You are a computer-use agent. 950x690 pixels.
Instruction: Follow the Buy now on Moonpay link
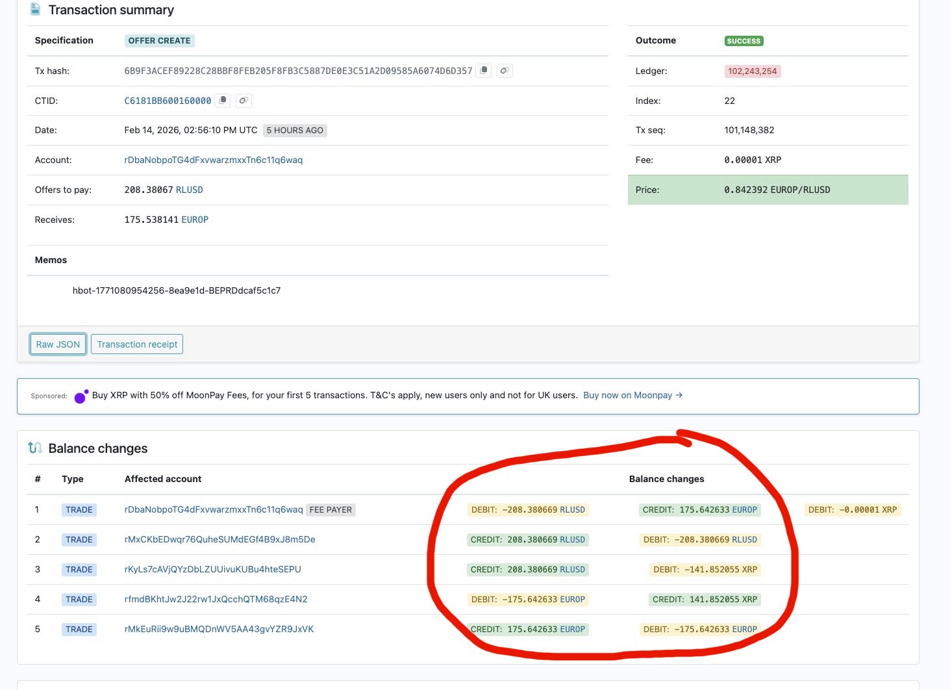click(x=632, y=395)
